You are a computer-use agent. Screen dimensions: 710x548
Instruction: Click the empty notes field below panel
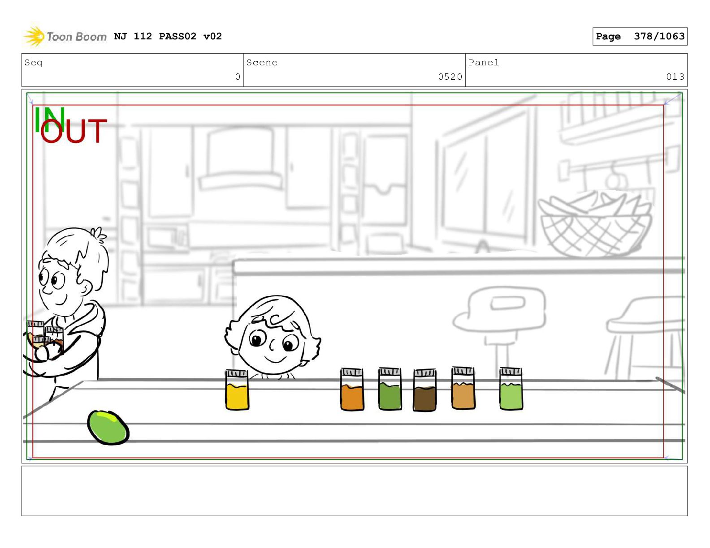point(354,491)
